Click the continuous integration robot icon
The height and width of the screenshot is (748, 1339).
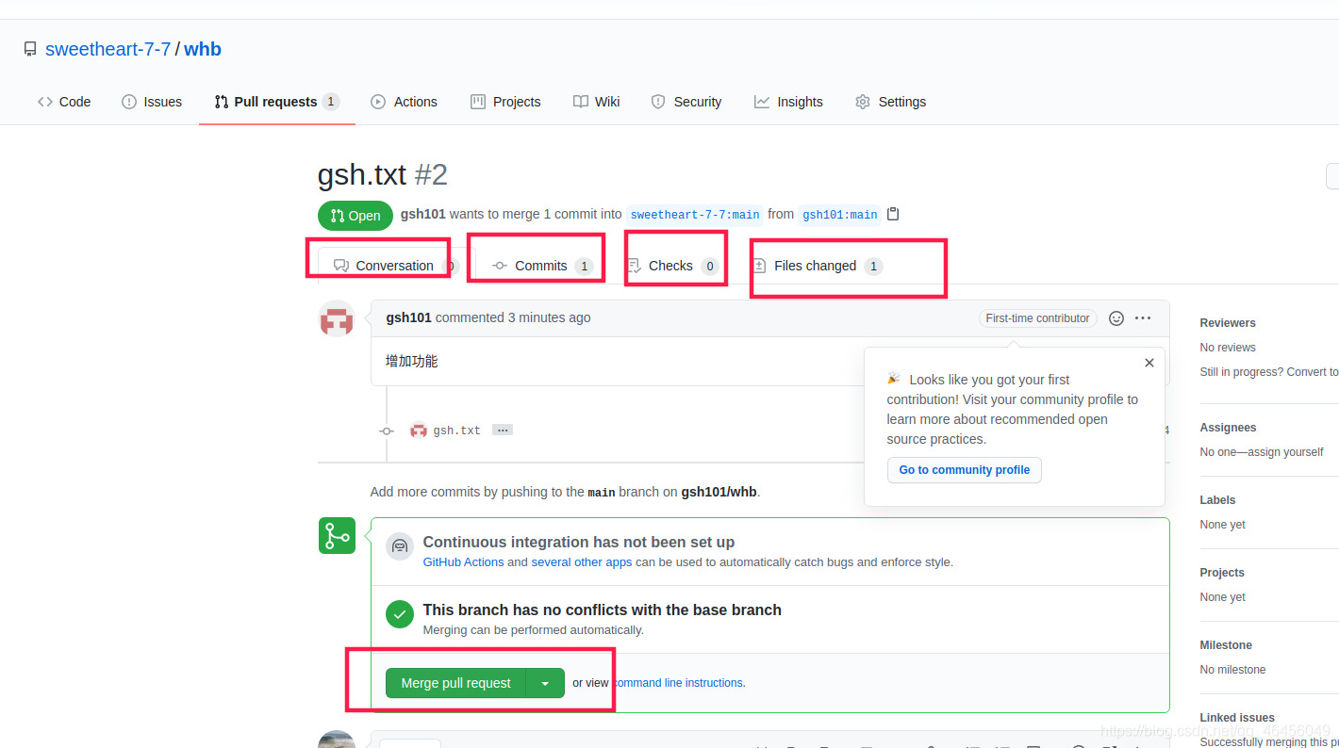(x=400, y=546)
